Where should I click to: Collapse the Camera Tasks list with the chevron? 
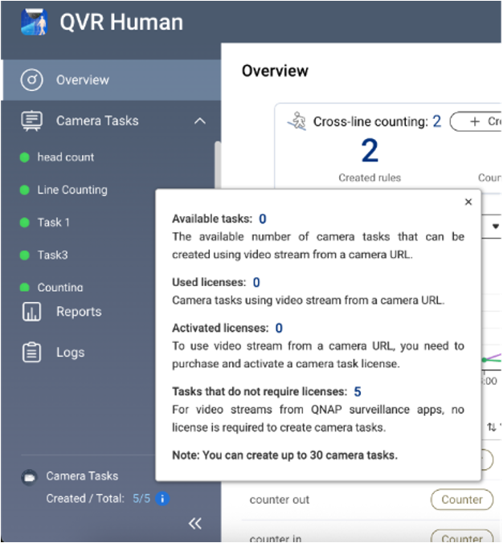tap(200, 121)
